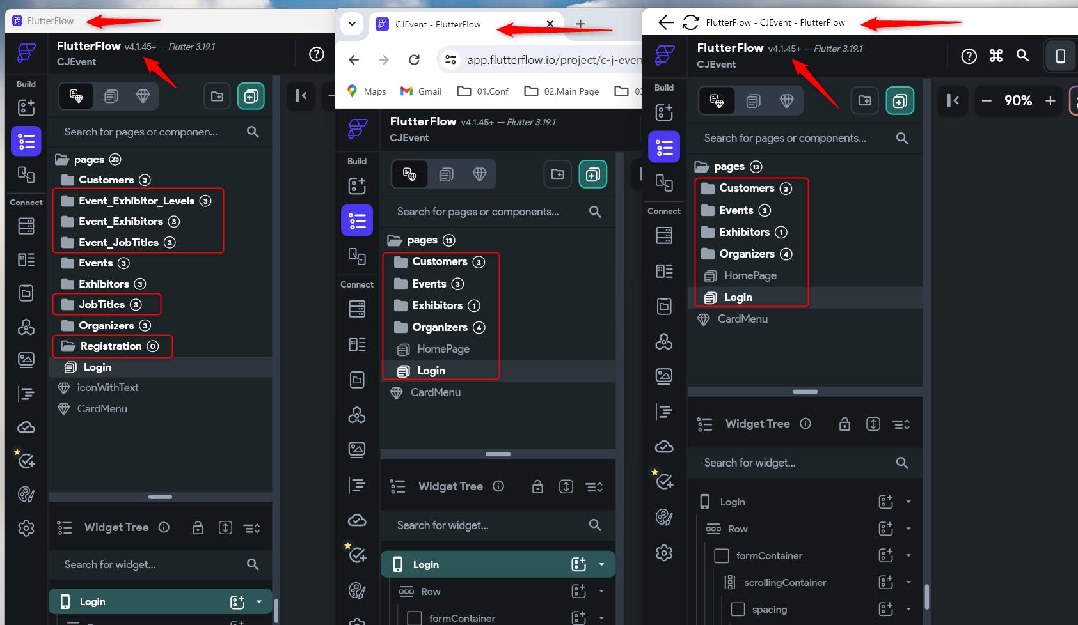Collapse the side panel in left window
1078x625 pixels.
[x=301, y=96]
